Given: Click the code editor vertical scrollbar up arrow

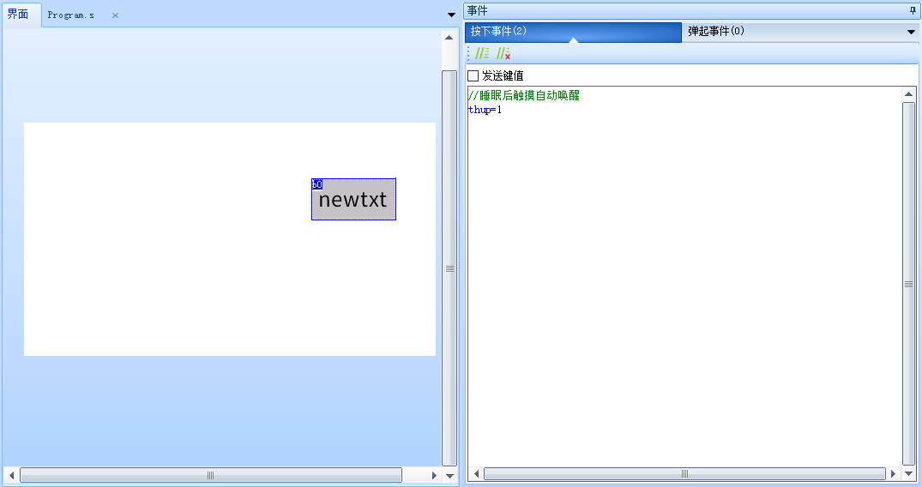Looking at the screenshot, I should click(909, 94).
